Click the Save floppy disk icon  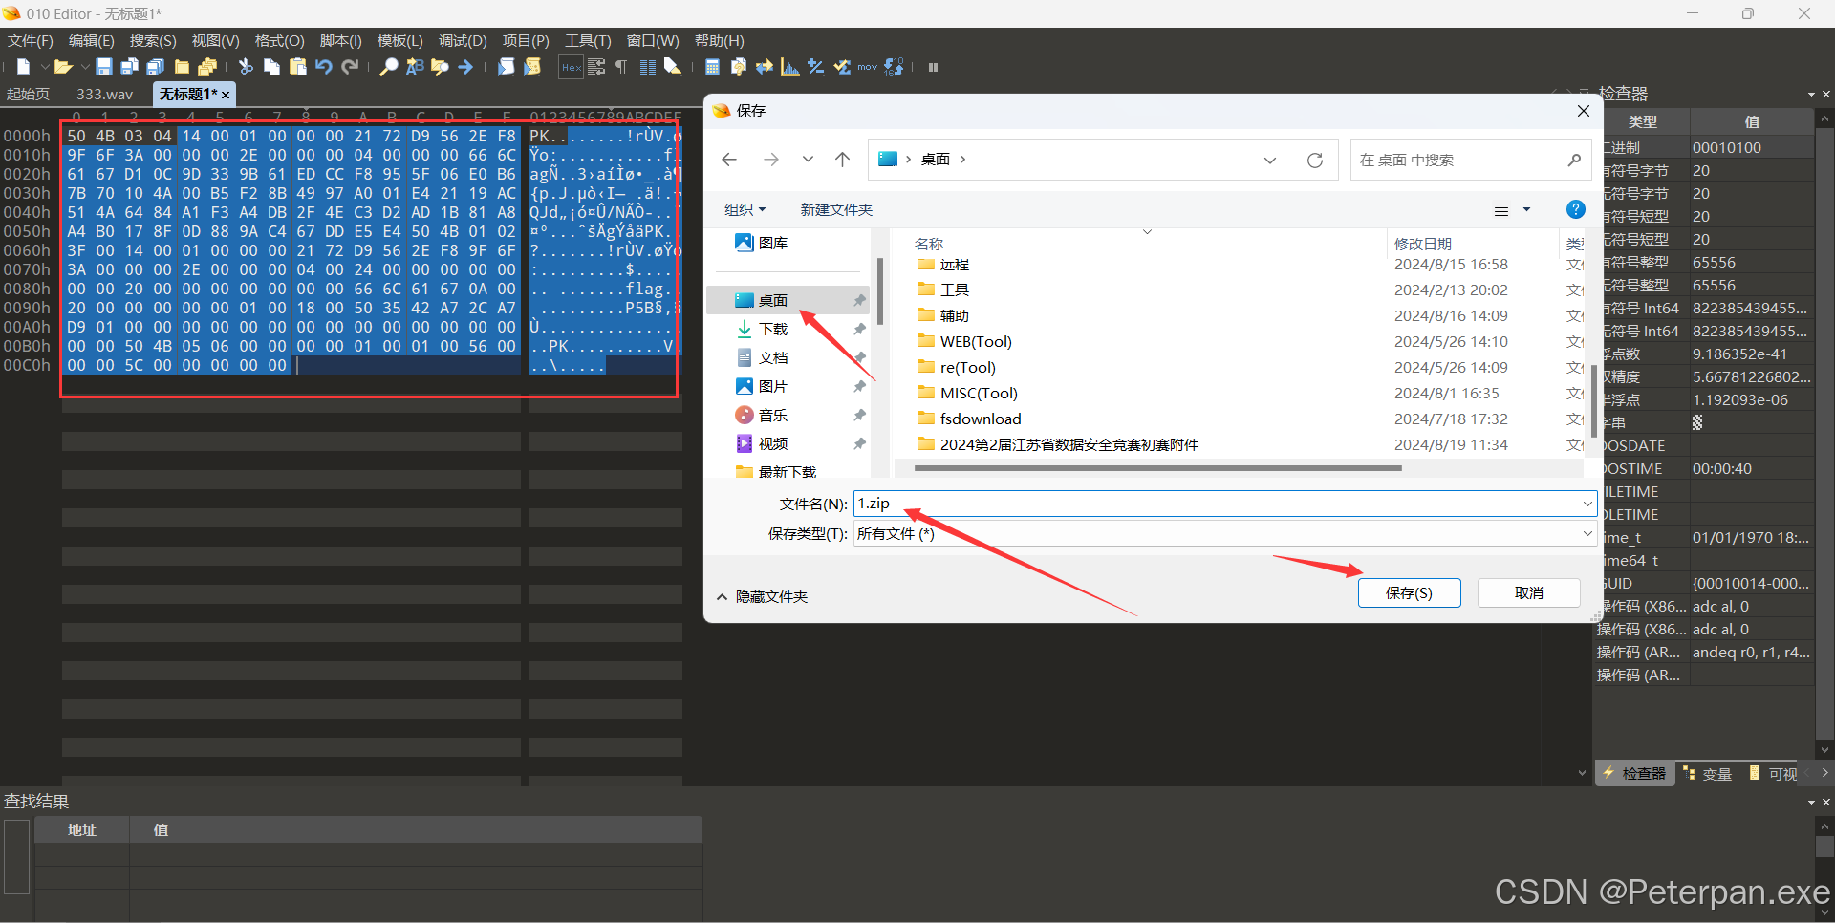[x=104, y=67]
